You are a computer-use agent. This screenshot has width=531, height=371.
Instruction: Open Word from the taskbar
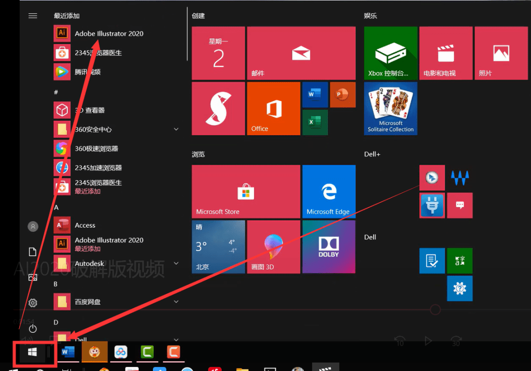[x=68, y=352]
